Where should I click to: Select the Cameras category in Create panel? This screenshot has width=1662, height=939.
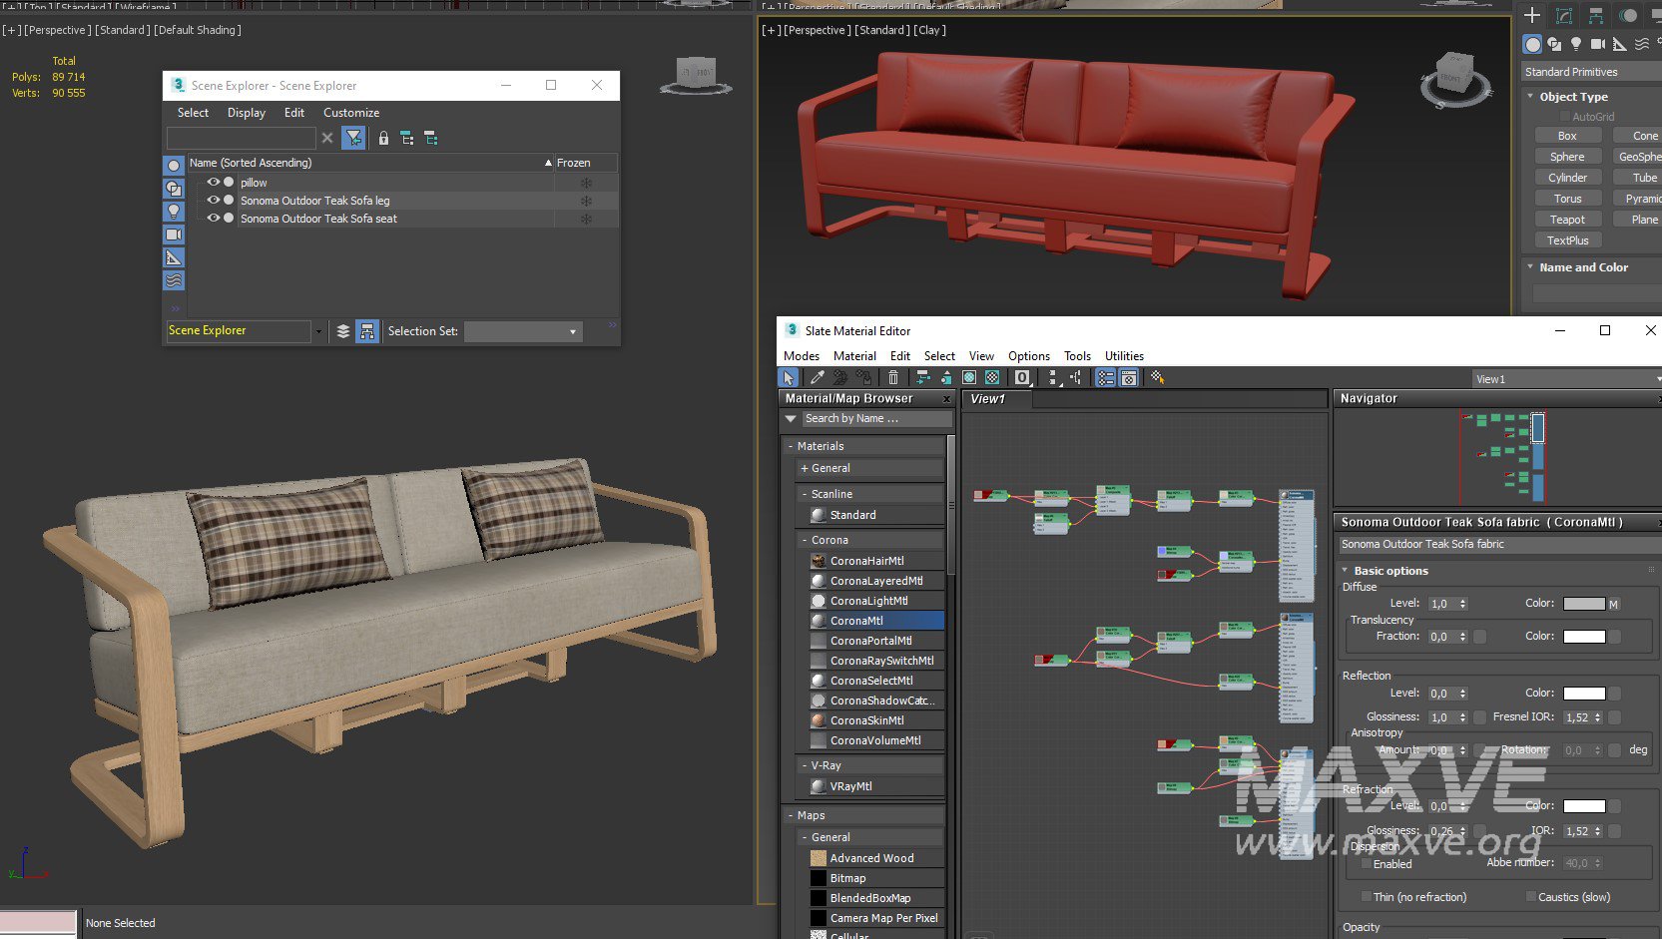[x=1597, y=44]
